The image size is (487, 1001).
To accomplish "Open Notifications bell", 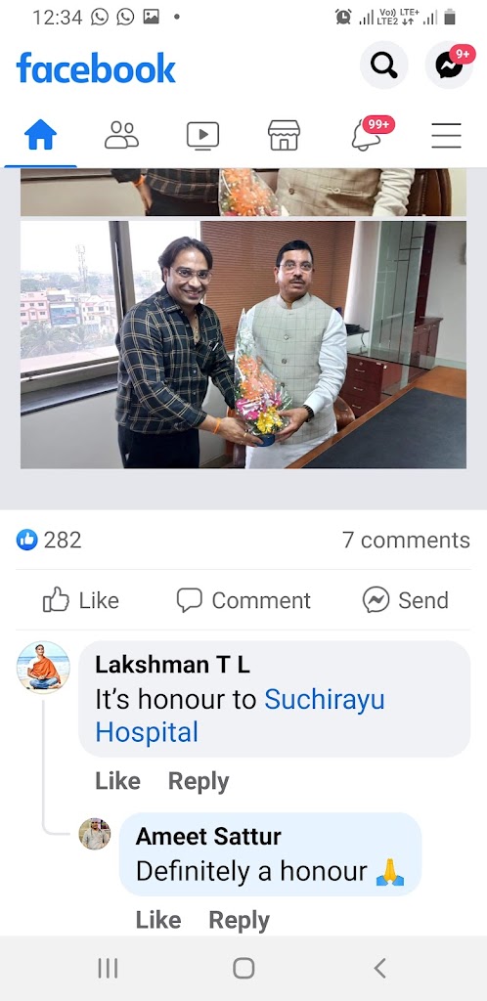I will point(366,135).
